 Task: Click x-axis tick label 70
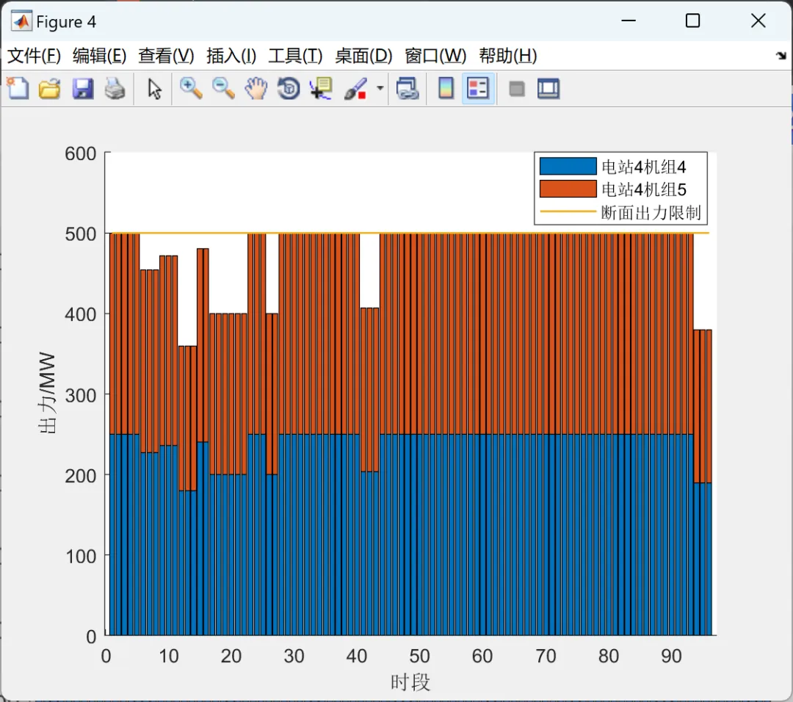click(x=546, y=656)
